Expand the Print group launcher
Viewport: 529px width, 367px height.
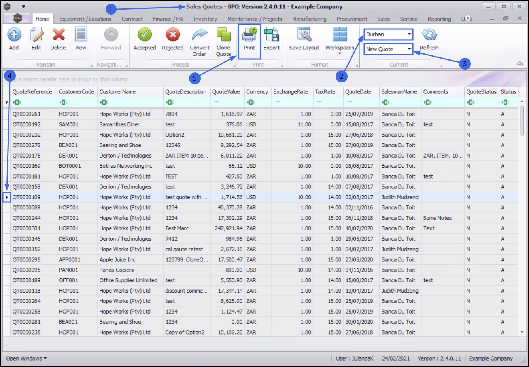click(x=282, y=65)
